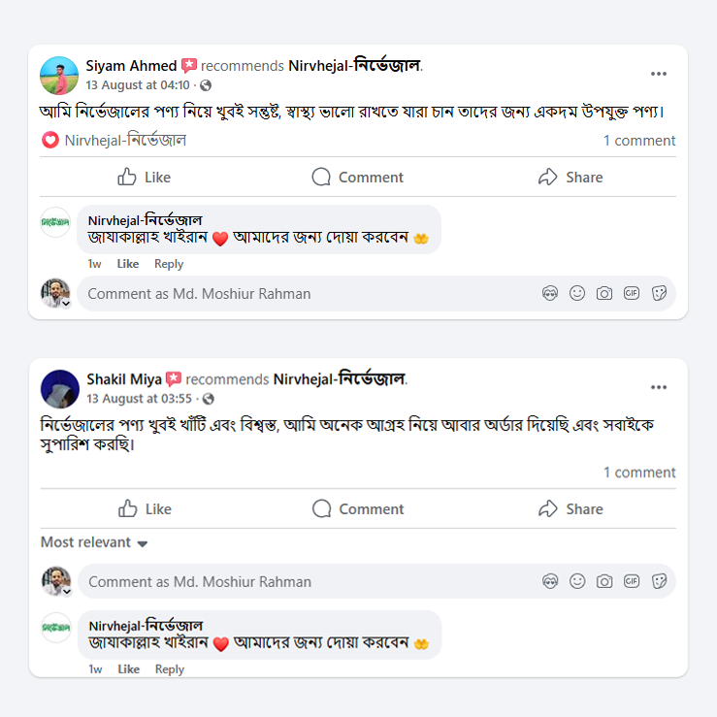
Task: Share Siyam Ahmed's post
Action: pos(570,177)
